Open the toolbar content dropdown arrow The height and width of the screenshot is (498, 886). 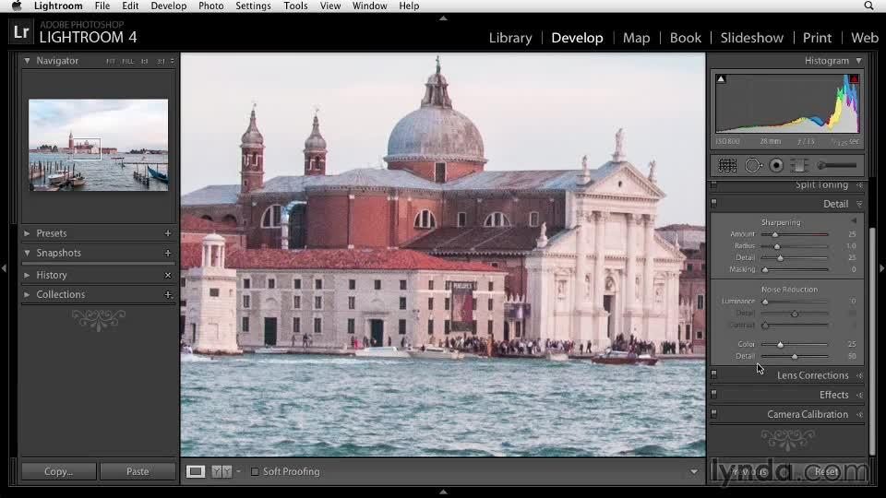[x=694, y=472]
